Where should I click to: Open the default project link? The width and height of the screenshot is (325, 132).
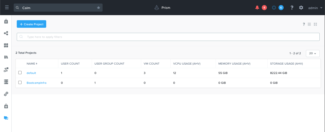pyautogui.click(x=31, y=73)
